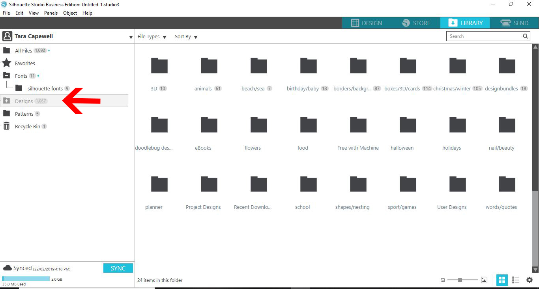Open the designbundles folder

click(x=507, y=66)
